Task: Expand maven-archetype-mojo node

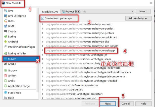Action: pyautogui.click(x=43, y=24)
